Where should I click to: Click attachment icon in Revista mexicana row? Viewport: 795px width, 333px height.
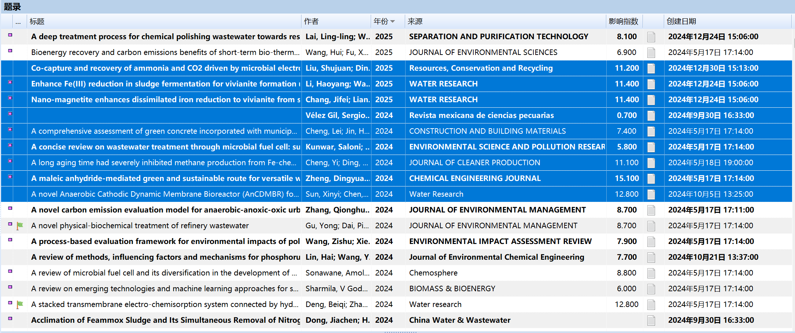click(651, 116)
